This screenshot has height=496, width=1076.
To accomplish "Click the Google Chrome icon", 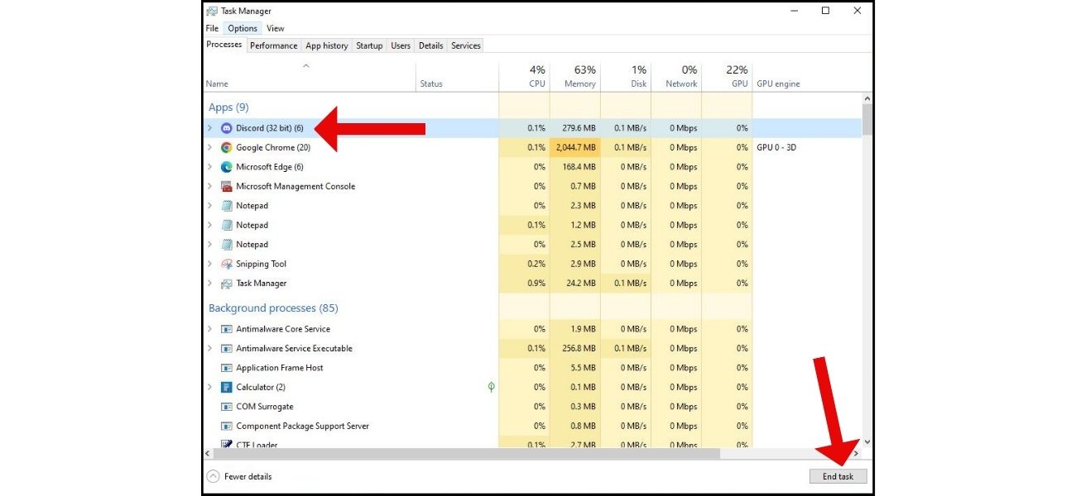I will pos(226,147).
